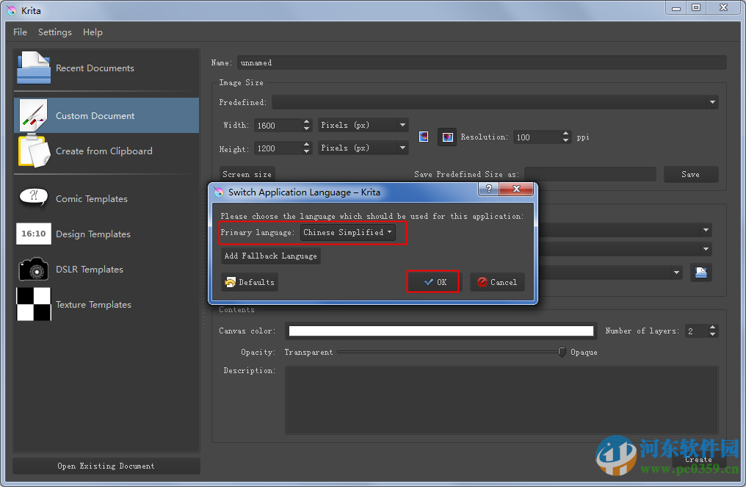
Task: Increase the Width spinner value
Action: (x=307, y=122)
